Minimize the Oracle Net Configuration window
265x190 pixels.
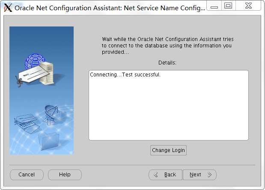click(214, 6)
